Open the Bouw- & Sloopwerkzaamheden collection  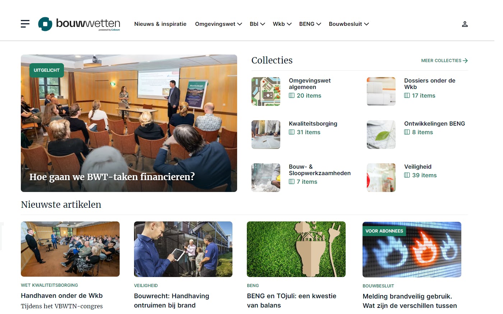319,170
